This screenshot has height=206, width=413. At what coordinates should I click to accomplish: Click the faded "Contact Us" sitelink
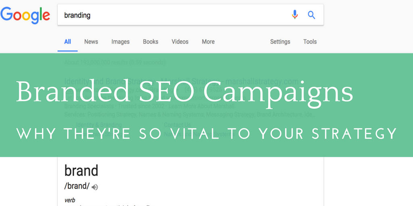point(177,125)
